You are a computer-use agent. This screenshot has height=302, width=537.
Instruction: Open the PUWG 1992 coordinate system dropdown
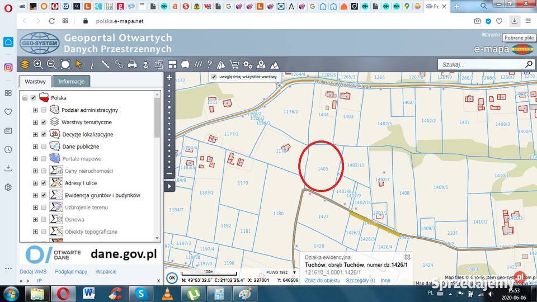(281, 272)
